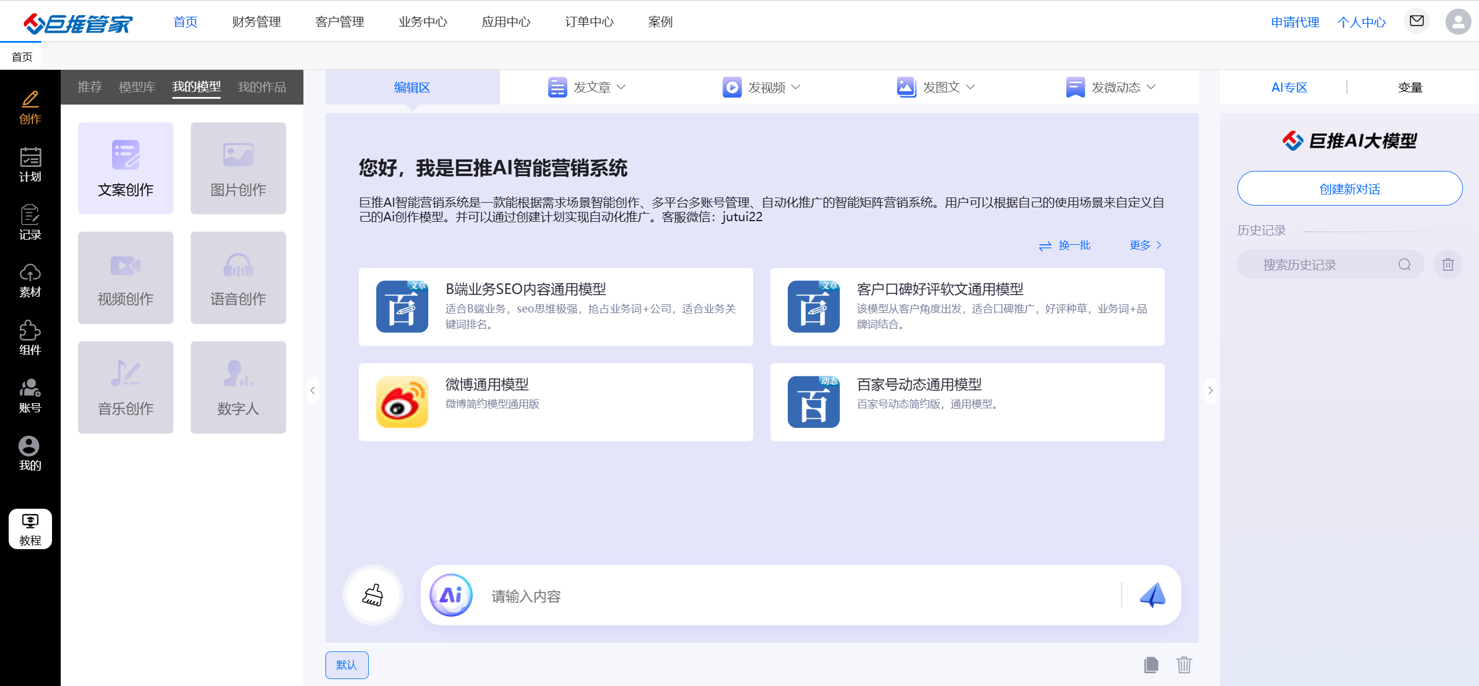This screenshot has width=1479, height=686.
Task: Click the search magnifier in history
Action: click(1404, 264)
